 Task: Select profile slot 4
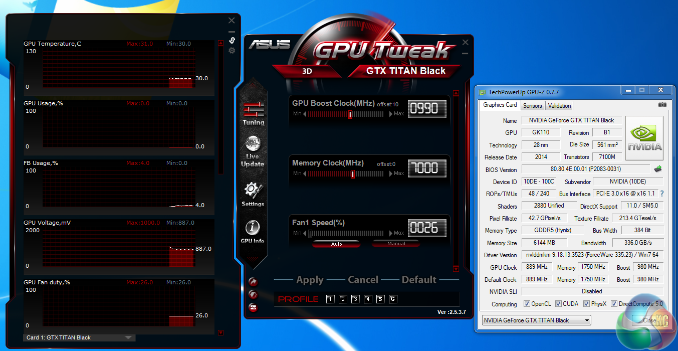(368, 299)
